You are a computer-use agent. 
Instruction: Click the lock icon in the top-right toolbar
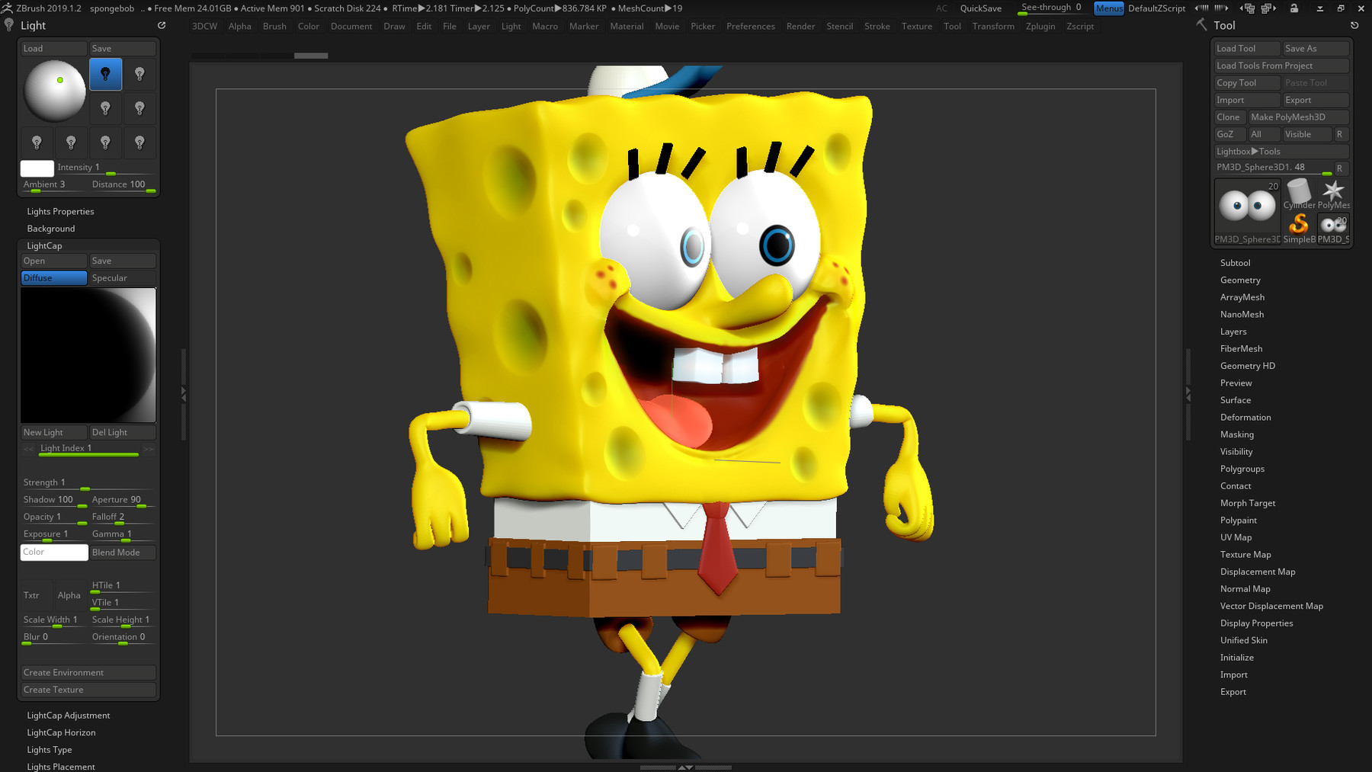(x=1293, y=8)
